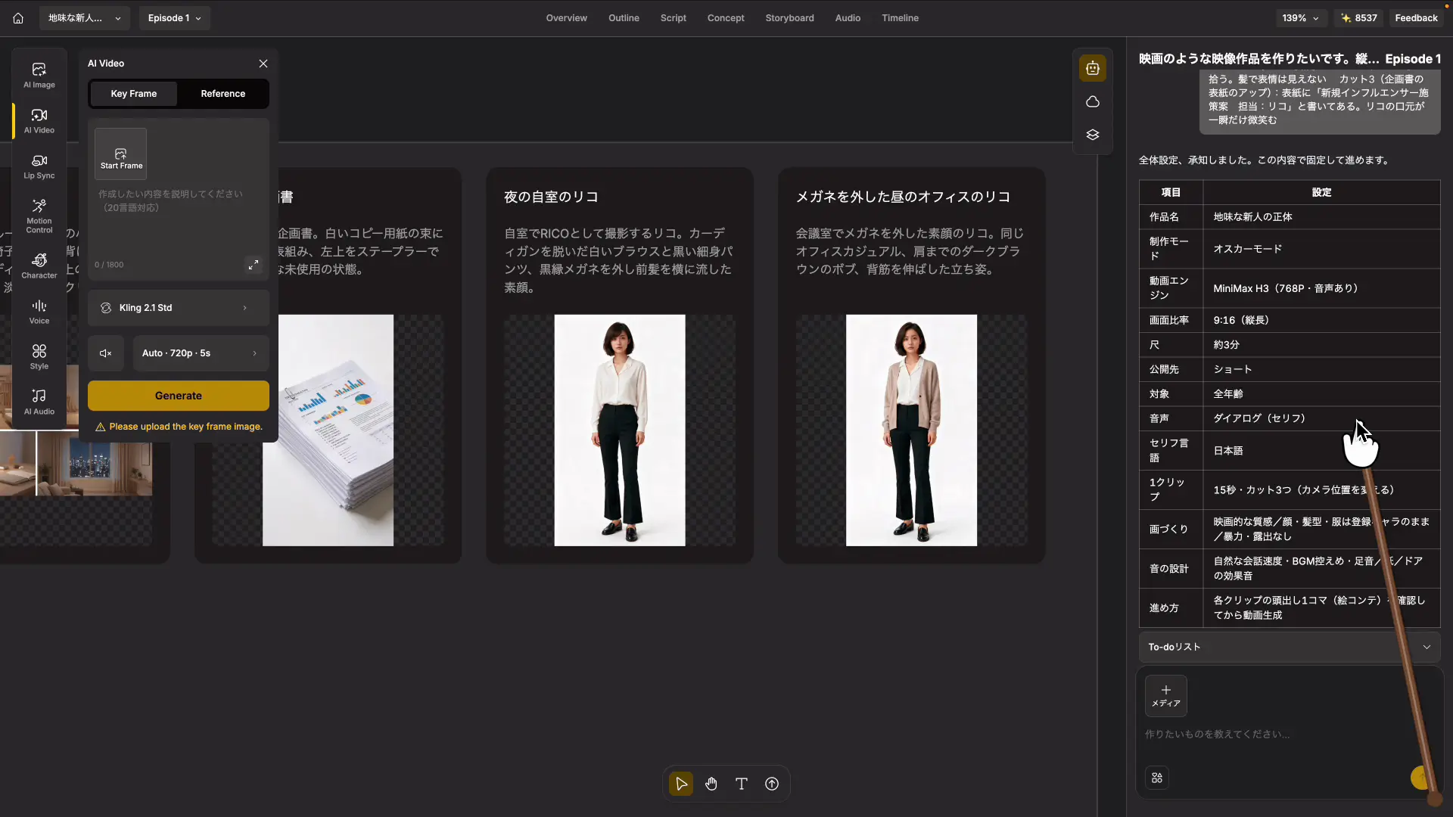Select the 夜の自室のリコ character image
The height and width of the screenshot is (817, 1453).
point(620,430)
